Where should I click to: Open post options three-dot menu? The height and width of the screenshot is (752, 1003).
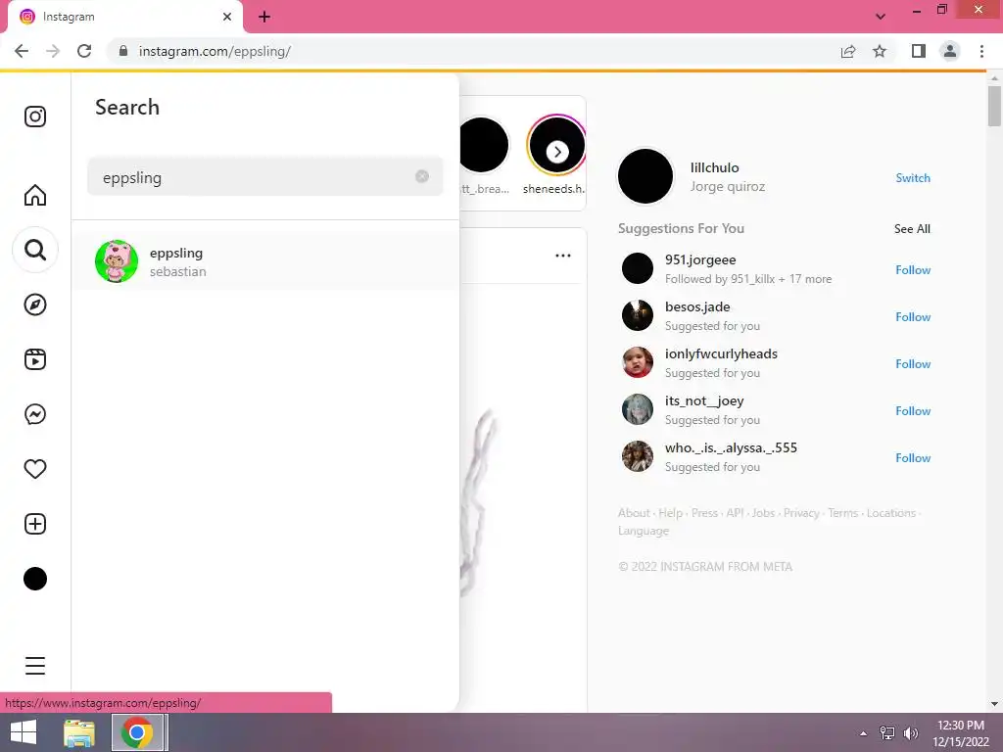[x=563, y=256]
